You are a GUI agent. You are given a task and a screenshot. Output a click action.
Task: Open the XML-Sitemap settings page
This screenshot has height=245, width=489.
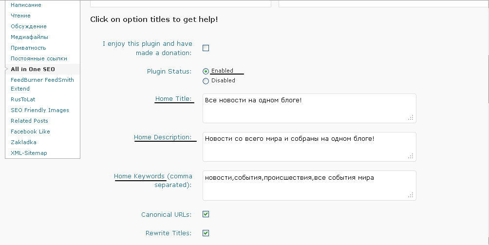[29, 153]
